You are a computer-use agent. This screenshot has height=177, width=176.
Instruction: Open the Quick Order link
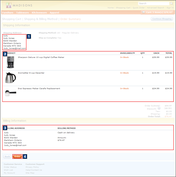139,8
